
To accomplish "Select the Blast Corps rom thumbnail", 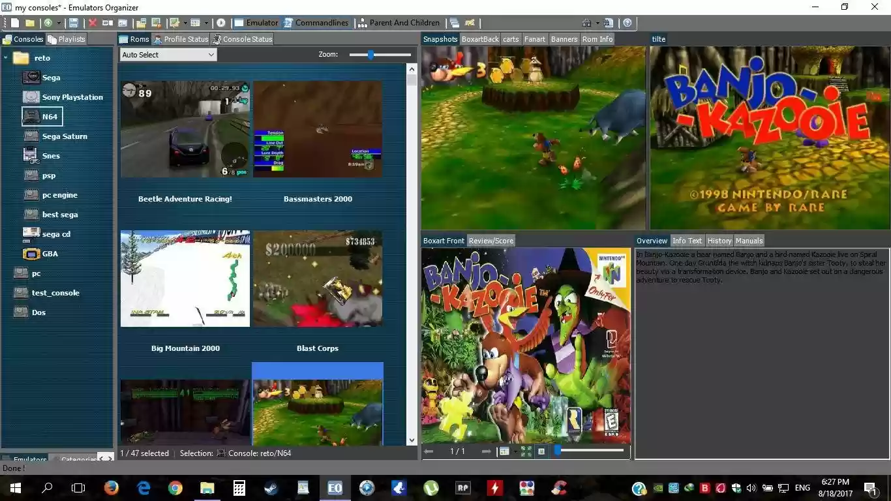I will (x=318, y=279).
